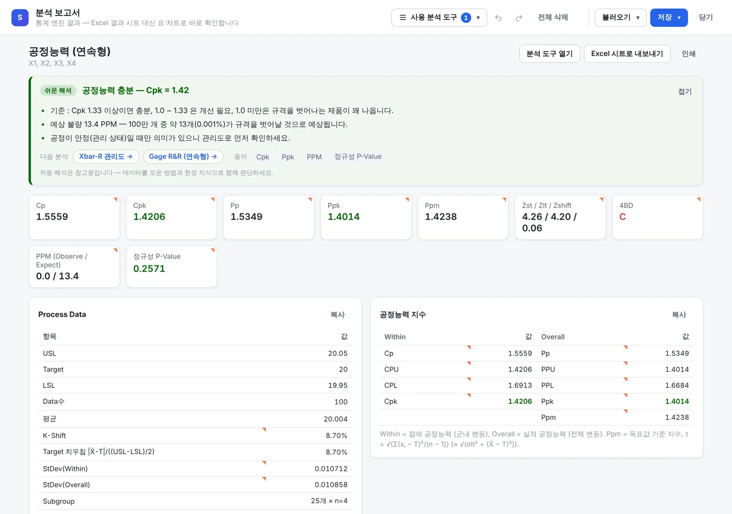Select the StDev(Within) value 0.010712
Image resolution: width=732 pixels, height=514 pixels.
coord(331,469)
